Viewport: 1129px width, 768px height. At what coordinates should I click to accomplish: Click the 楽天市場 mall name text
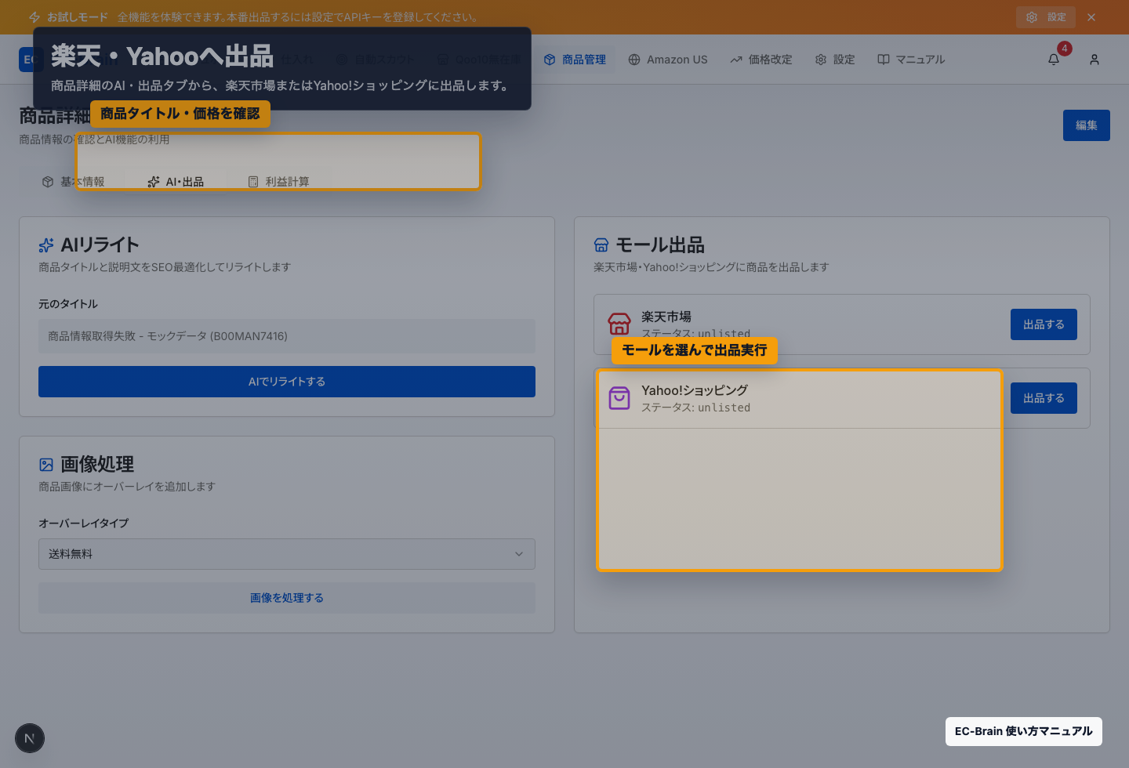tap(666, 317)
